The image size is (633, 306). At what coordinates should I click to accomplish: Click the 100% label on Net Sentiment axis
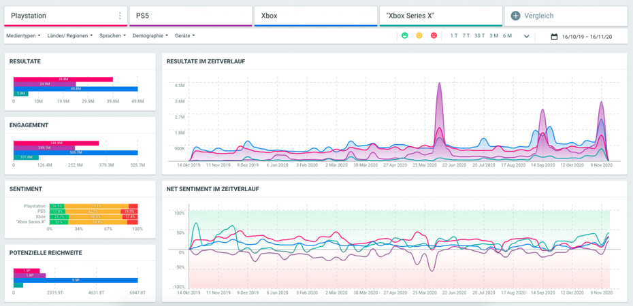(x=179, y=213)
